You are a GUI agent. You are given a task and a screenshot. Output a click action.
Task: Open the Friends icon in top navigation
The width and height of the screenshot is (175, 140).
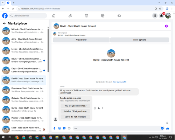[70, 16]
